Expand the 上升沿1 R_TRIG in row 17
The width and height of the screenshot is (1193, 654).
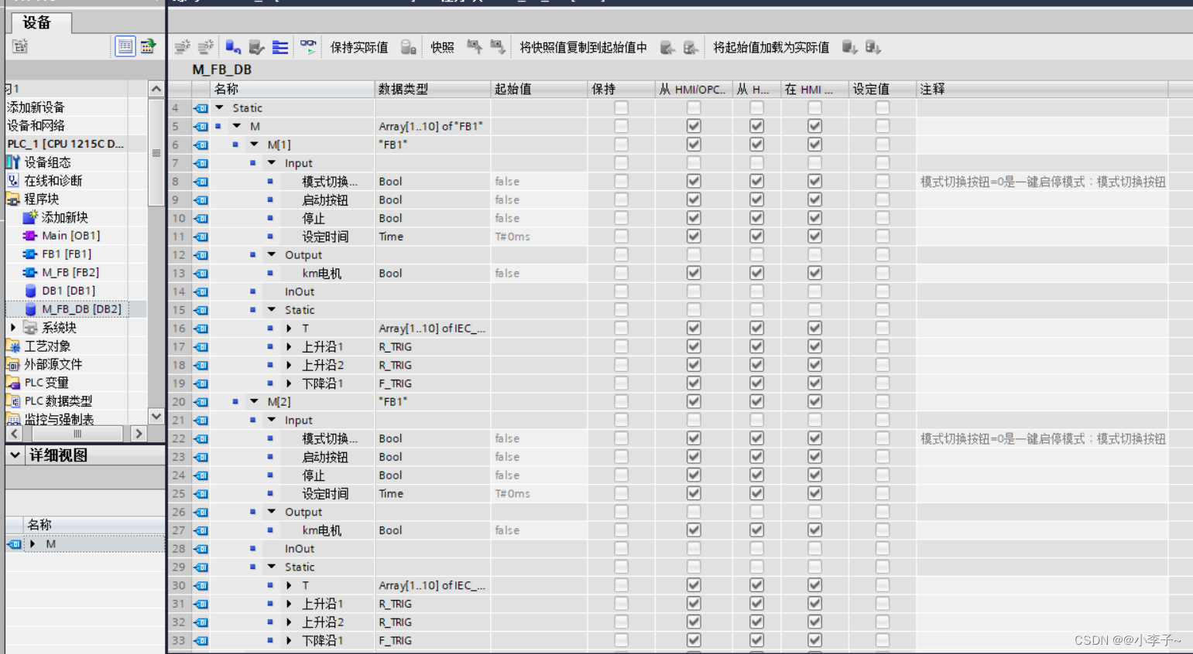(x=289, y=347)
